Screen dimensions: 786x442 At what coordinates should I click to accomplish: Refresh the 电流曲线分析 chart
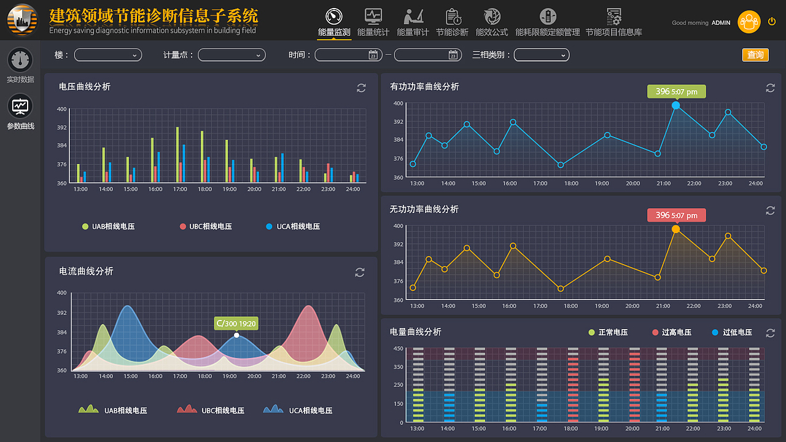[360, 272]
